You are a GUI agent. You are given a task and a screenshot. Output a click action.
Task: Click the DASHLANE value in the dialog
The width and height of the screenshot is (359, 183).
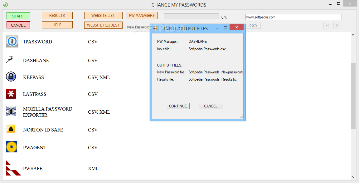[197, 42]
